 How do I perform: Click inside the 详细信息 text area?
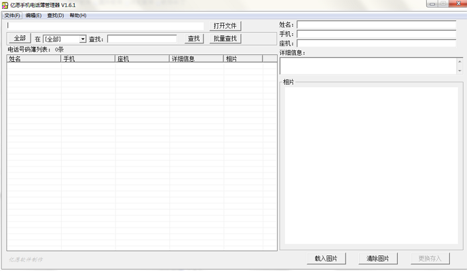click(x=369, y=66)
